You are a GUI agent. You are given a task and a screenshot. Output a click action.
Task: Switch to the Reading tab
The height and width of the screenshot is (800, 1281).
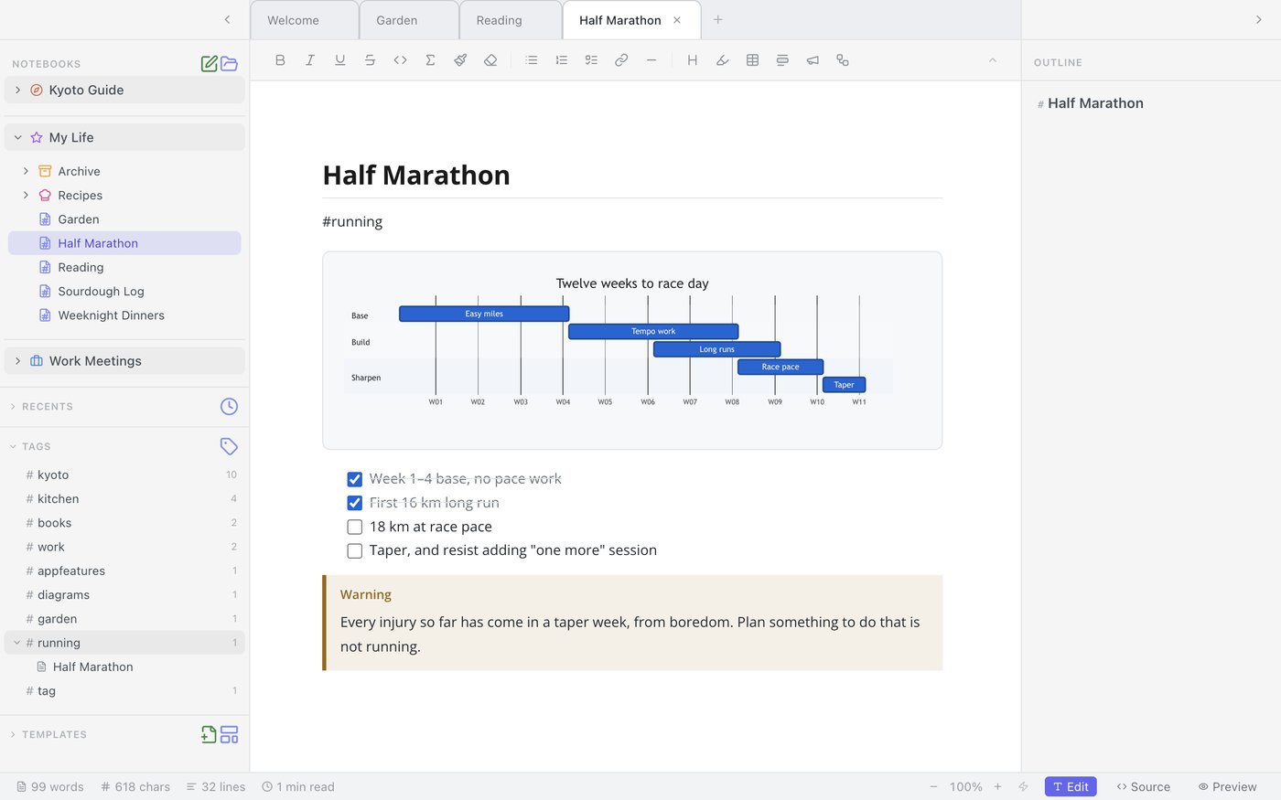511,20
